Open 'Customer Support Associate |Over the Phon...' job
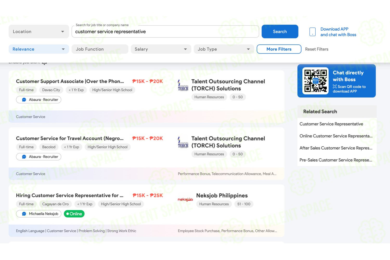390x260 pixels. coord(70,81)
